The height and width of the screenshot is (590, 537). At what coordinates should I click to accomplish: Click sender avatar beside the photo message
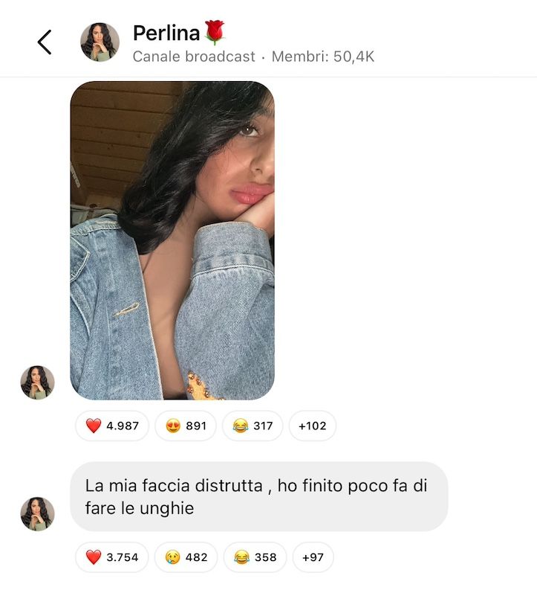[x=38, y=382]
